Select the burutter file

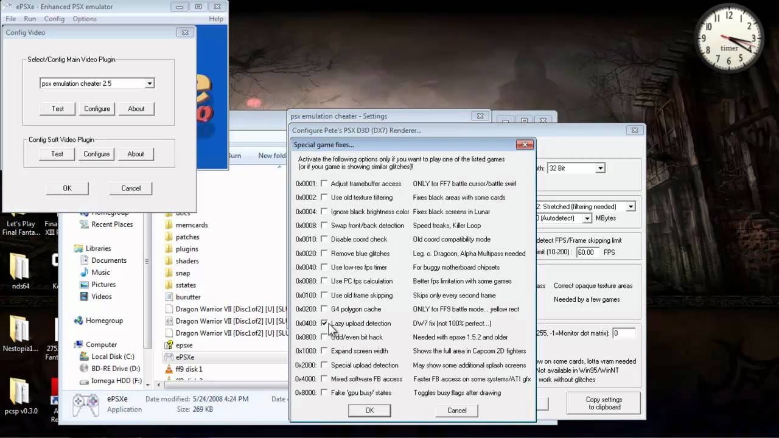(x=188, y=297)
